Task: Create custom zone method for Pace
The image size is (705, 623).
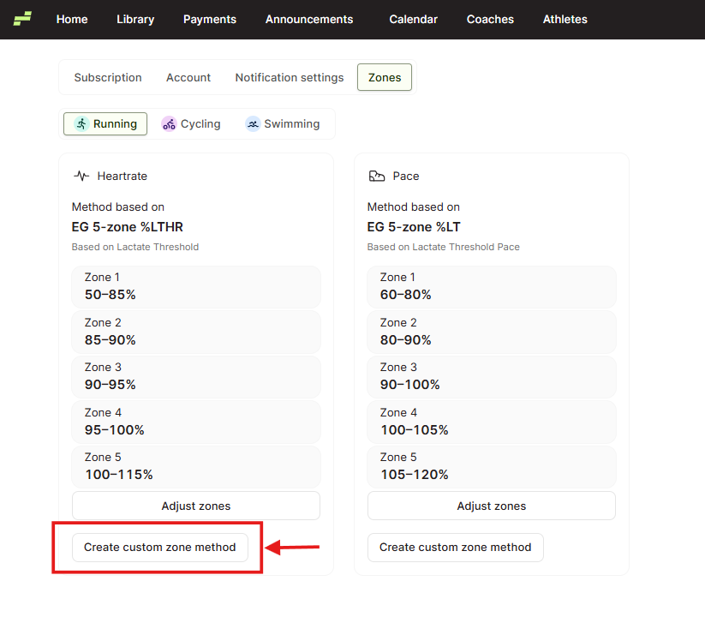Action: coord(456,548)
